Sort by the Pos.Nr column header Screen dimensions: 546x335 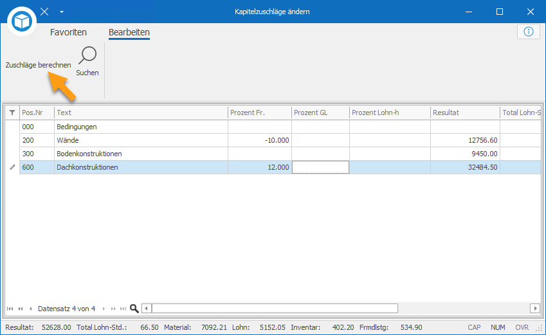pyautogui.click(x=37, y=113)
